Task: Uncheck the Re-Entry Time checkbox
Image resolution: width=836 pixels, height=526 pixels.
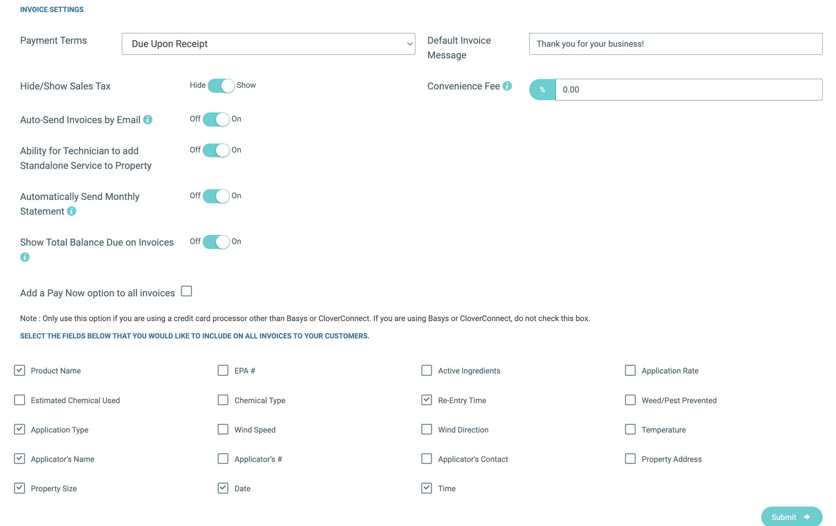Action: (x=426, y=400)
